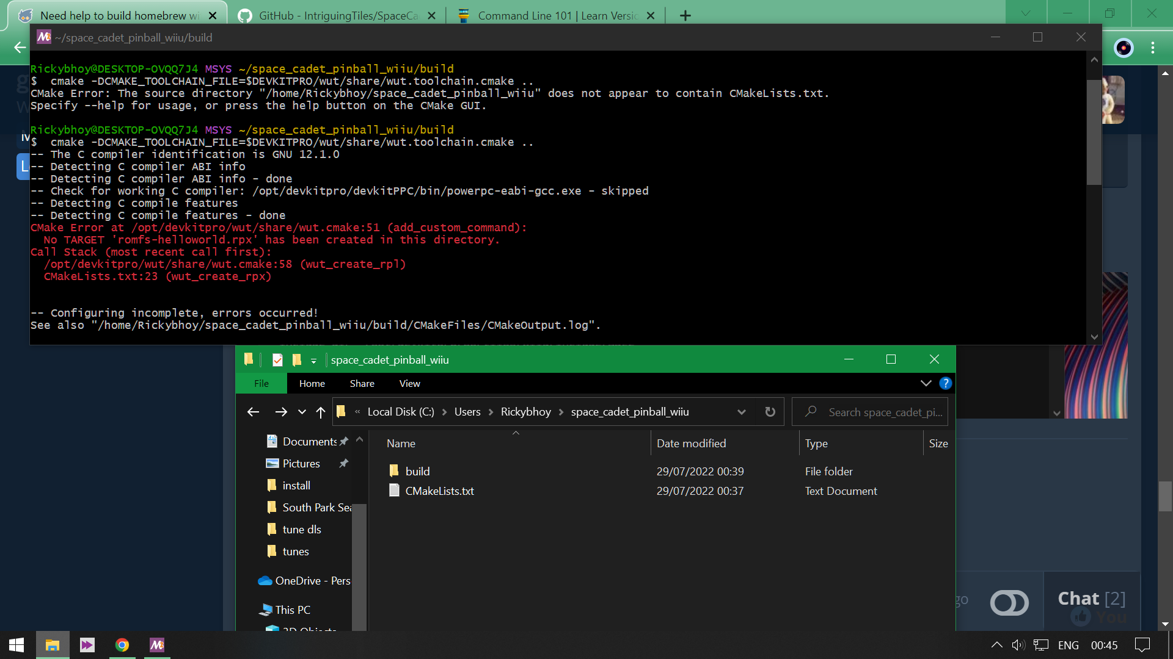The width and height of the screenshot is (1173, 659).
Task: Navigate to Users in the address bar
Action: 467,412
